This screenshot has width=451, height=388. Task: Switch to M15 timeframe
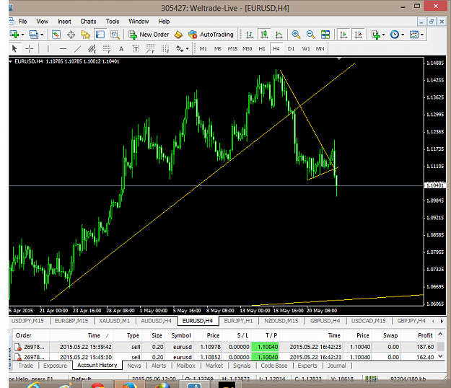point(232,49)
